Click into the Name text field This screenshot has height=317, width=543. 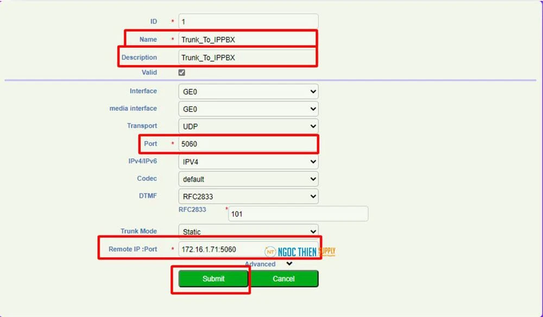(248, 40)
